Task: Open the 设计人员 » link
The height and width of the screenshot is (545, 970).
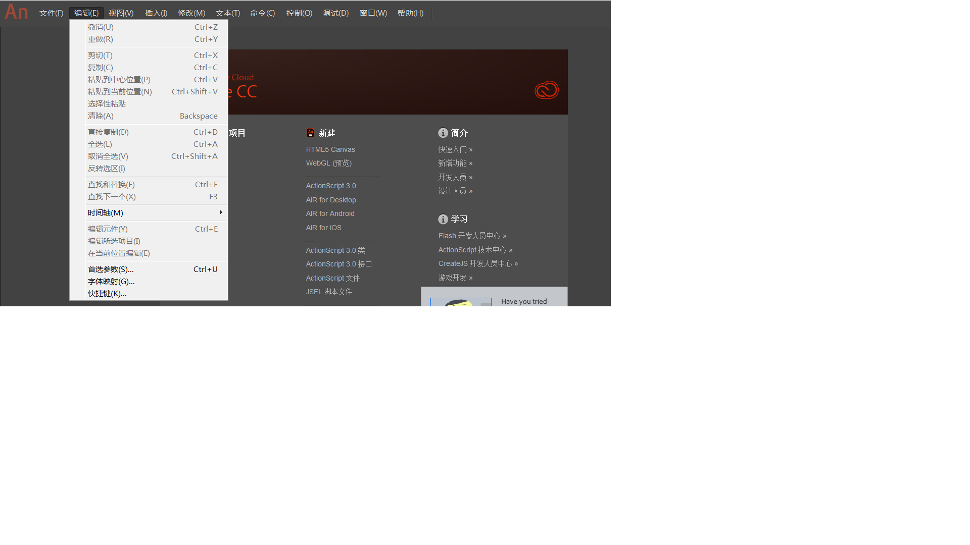Action: 456,191
